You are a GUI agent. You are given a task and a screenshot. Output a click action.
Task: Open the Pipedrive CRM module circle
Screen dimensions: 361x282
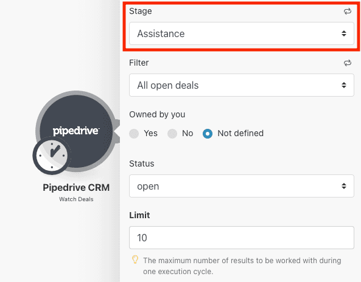[76, 131]
